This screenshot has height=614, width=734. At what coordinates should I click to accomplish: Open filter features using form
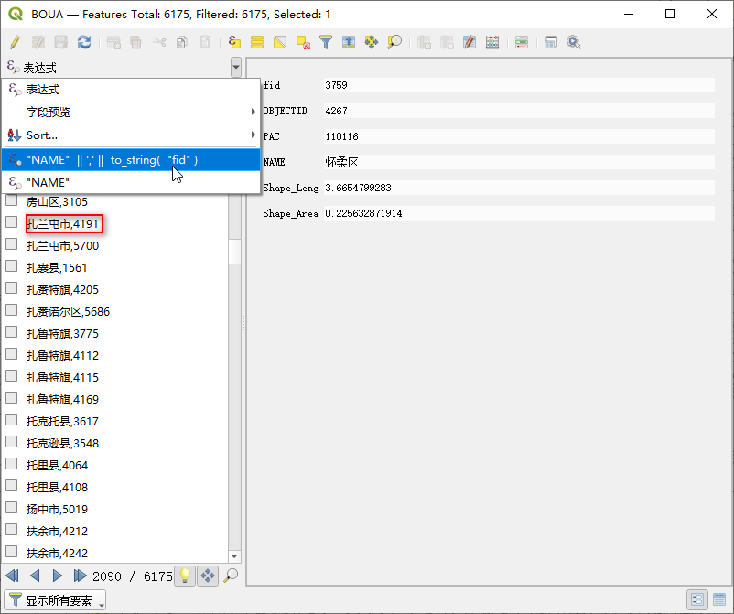coord(326,42)
